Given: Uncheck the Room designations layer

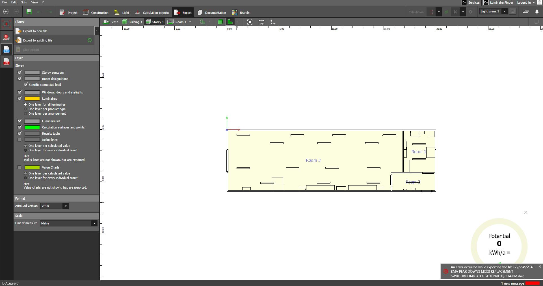Looking at the screenshot, I should [x=20, y=79].
